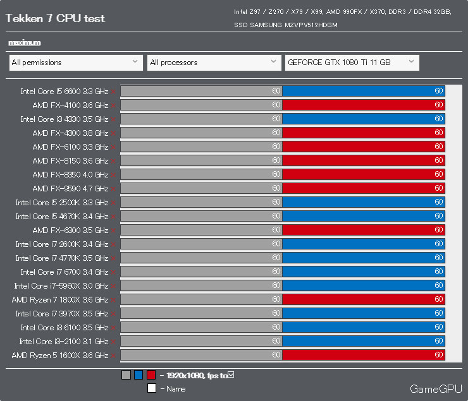Remove AMD FX-6100 with its red X
Screen dimensions: 468x401
(x=113, y=147)
